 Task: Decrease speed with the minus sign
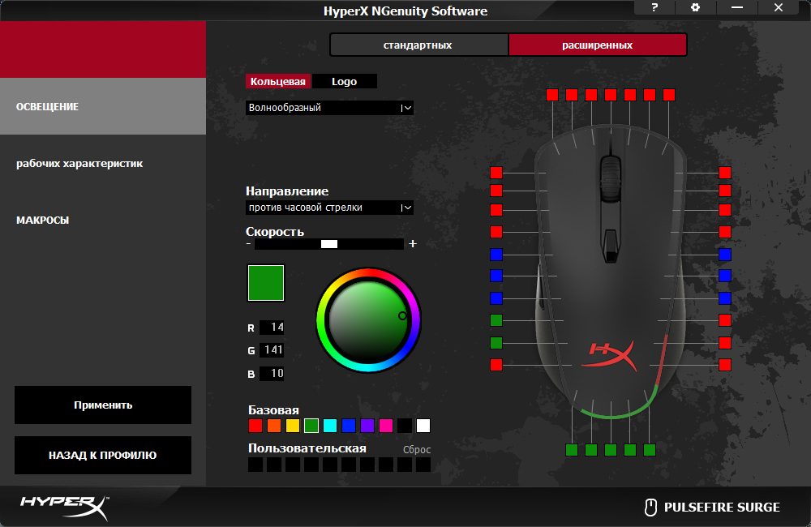(249, 243)
